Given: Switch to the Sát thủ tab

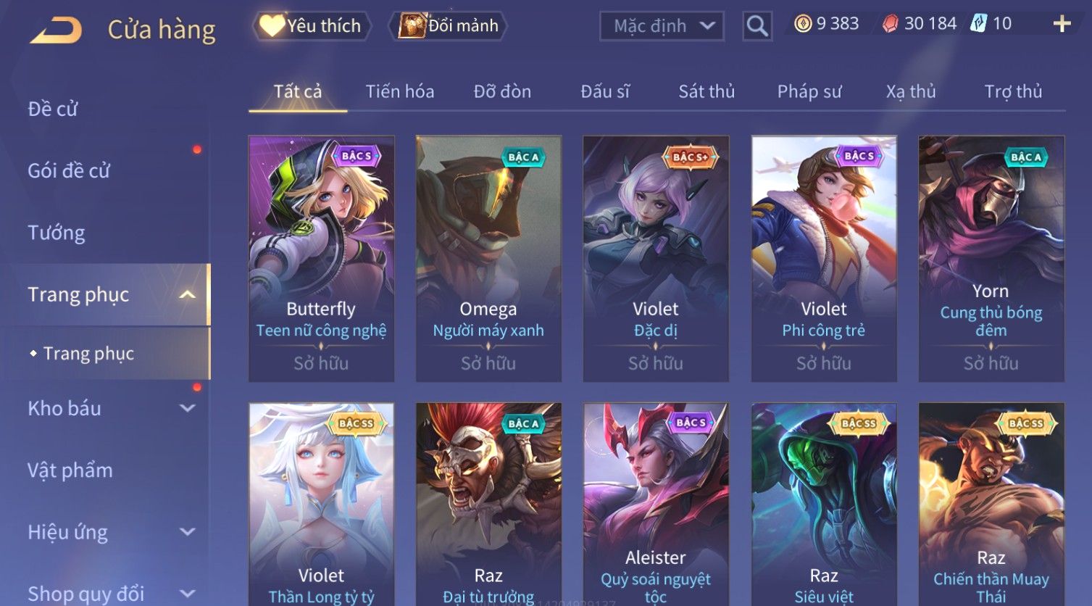Looking at the screenshot, I should point(707,91).
